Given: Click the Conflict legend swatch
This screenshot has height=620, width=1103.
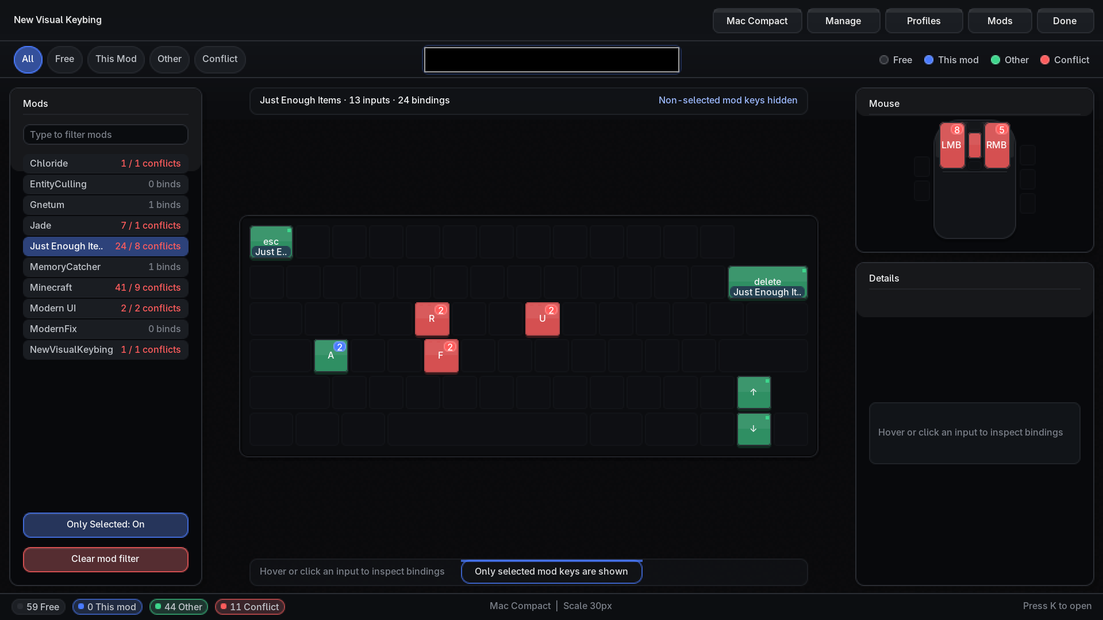Looking at the screenshot, I should (x=1045, y=60).
